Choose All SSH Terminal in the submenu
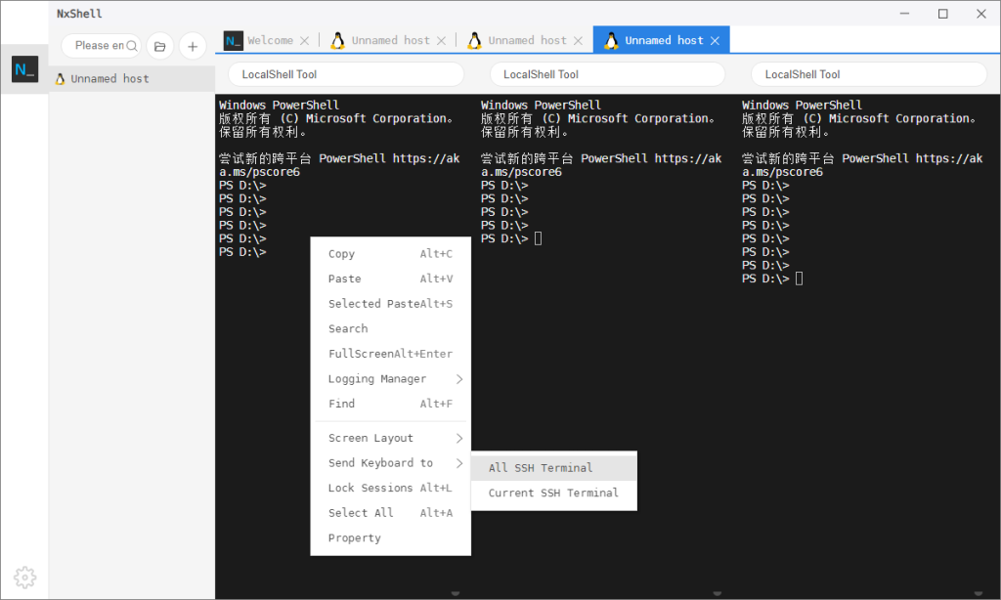Screen dimensions: 1001x600 pos(540,467)
